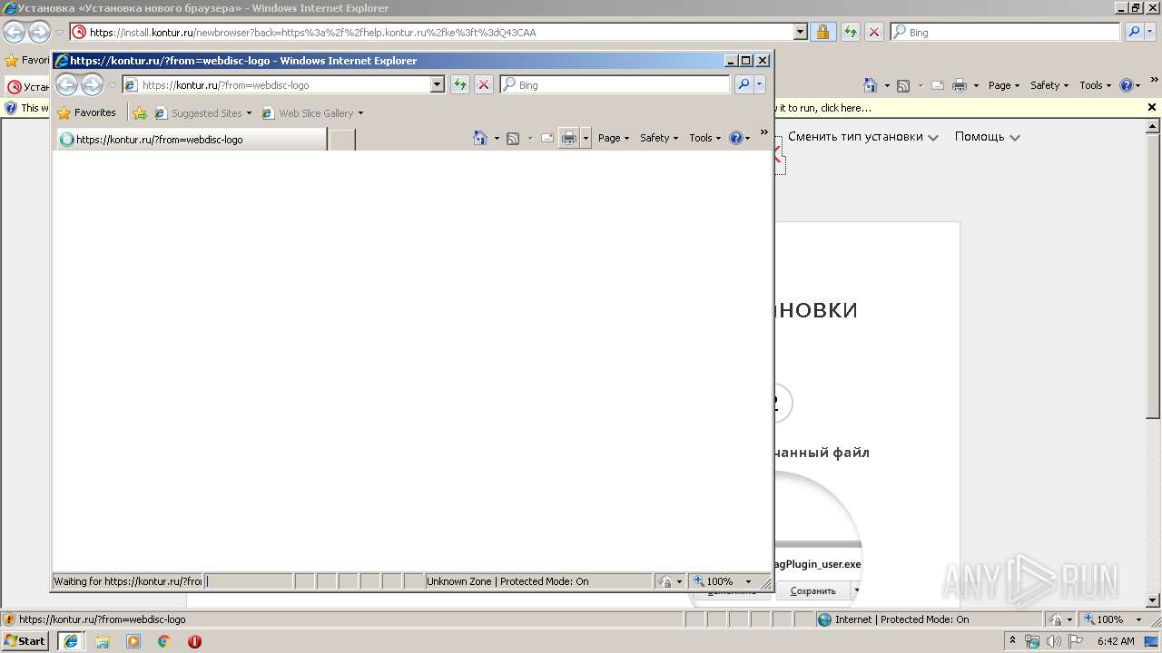The image size is (1162, 653).
Task: Open Google Chrome from taskbar
Action: click(163, 641)
